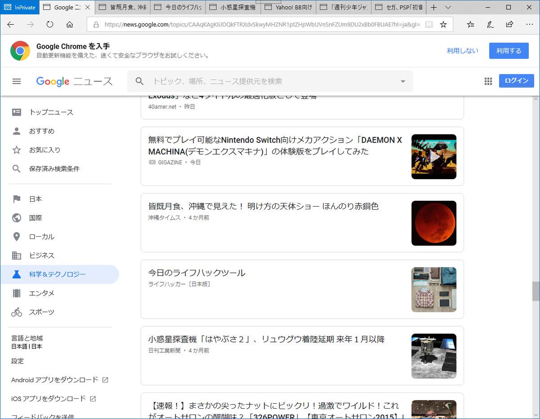Open 皆既月食、沖縄で見えた article
540x419 pixels.
click(263, 206)
